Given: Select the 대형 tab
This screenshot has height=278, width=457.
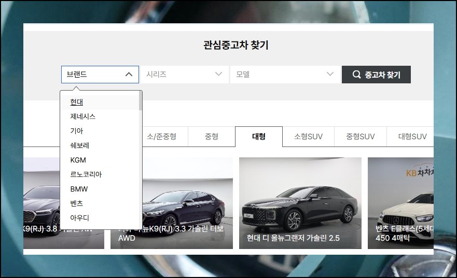Looking at the screenshot, I should pyautogui.click(x=259, y=136).
